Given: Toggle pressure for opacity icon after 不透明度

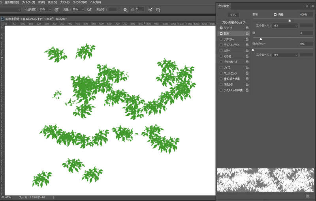Looking at the screenshot, I should [x=56, y=9].
